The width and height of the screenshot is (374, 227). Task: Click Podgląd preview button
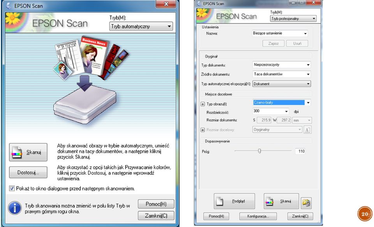click(234, 201)
